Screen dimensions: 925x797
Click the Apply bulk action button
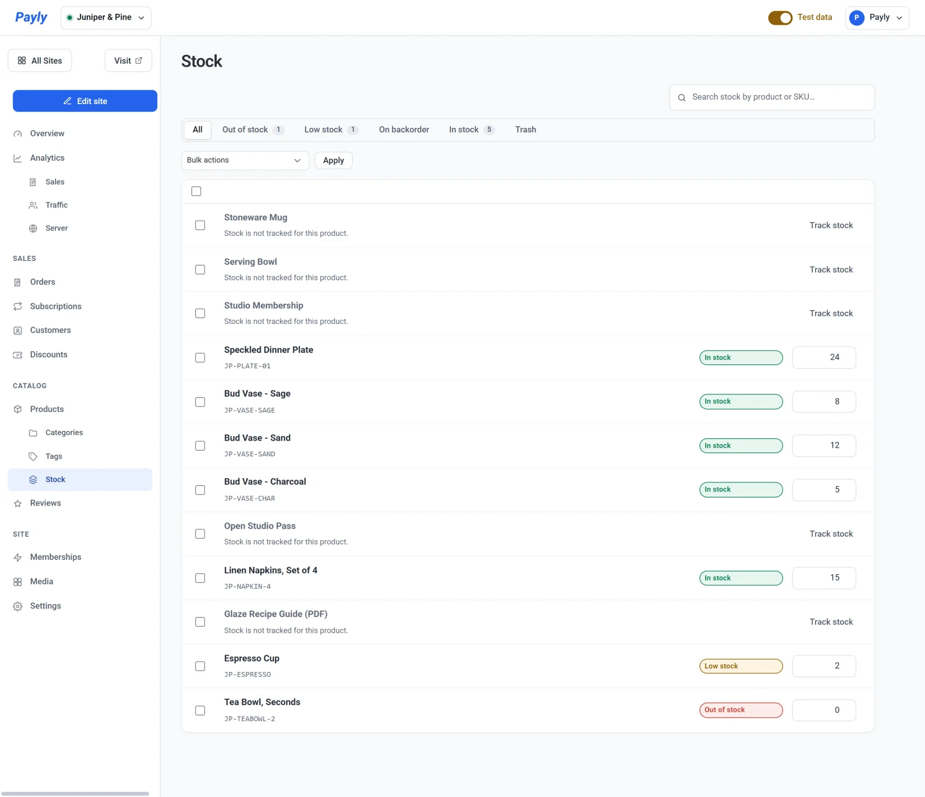[x=334, y=160]
